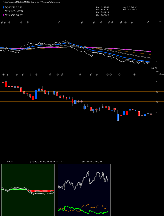Click the tall blue candlestick at the chart's lowest point
This screenshot has width=164, height=216.
(118, 117)
